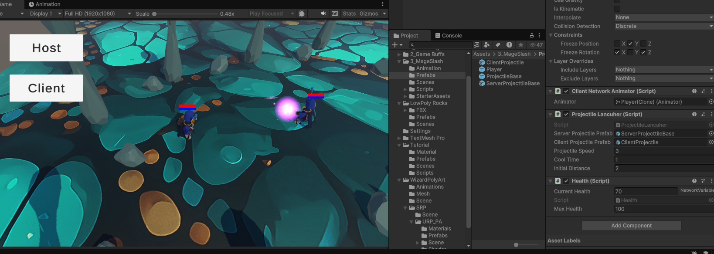Collapse the Constraints section
The height and width of the screenshot is (254, 714).
pos(551,35)
